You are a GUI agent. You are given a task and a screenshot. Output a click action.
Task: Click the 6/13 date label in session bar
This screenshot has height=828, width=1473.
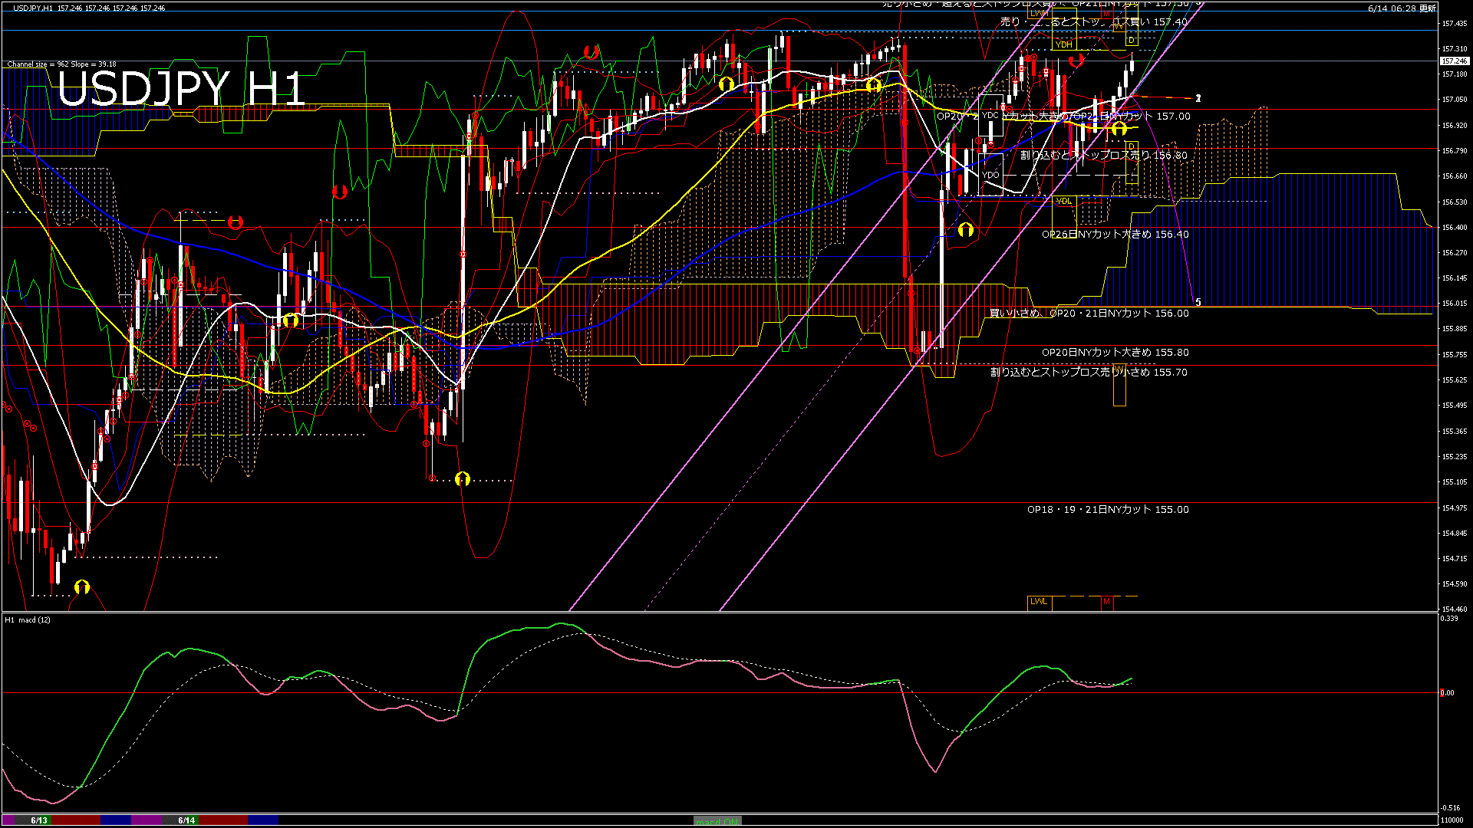39,820
